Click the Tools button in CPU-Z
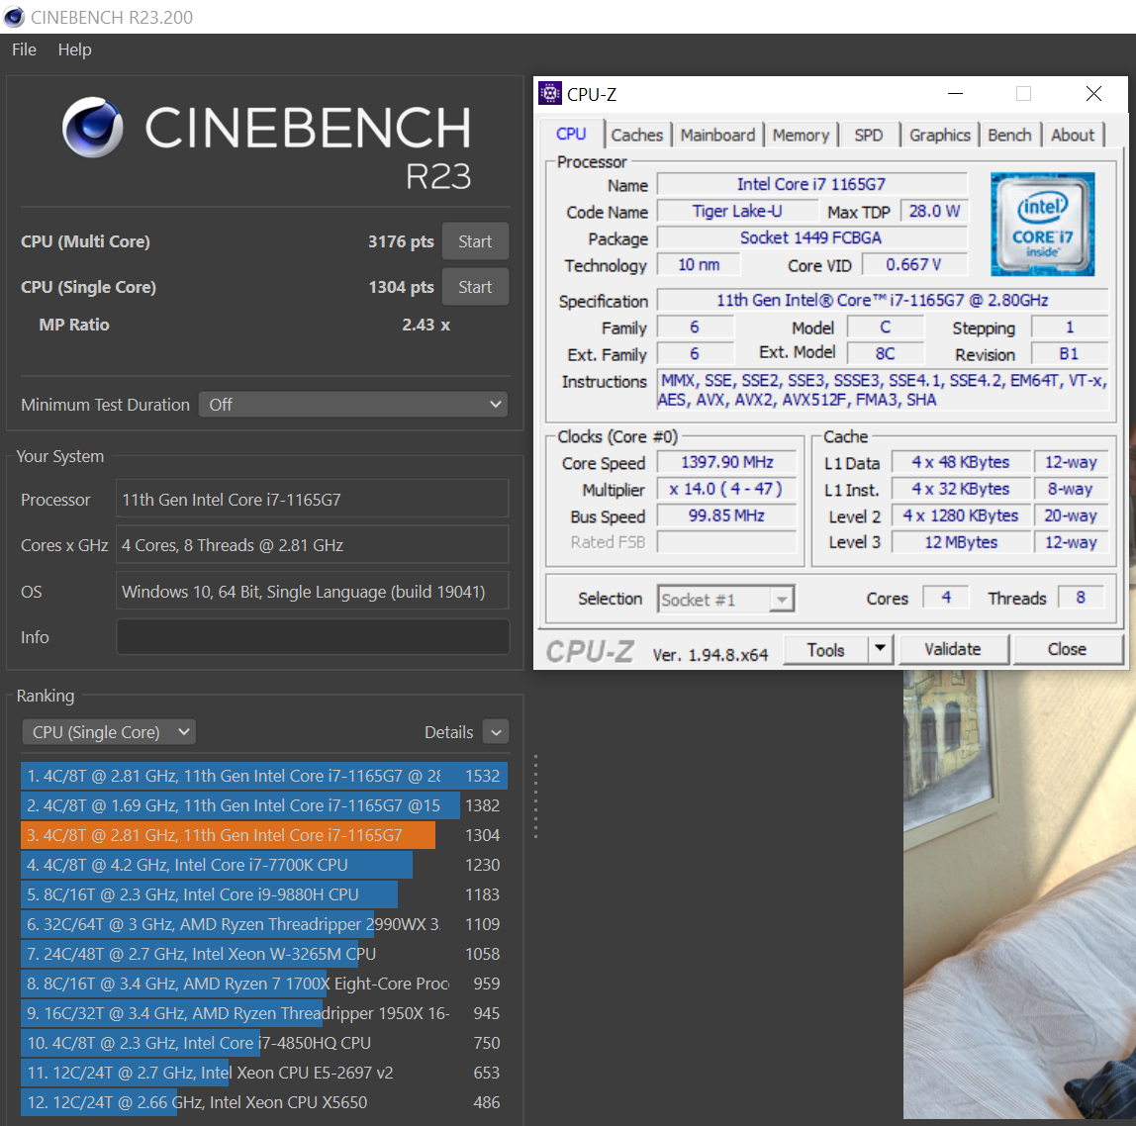1136x1126 pixels. (826, 650)
